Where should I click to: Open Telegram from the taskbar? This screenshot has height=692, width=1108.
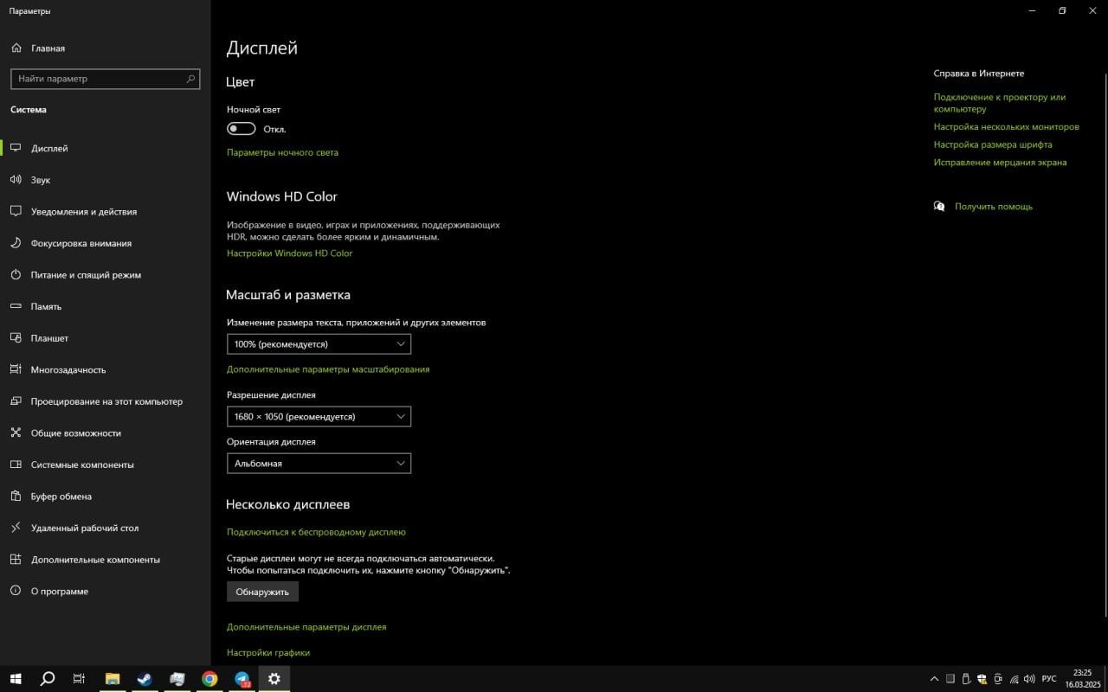coord(242,679)
